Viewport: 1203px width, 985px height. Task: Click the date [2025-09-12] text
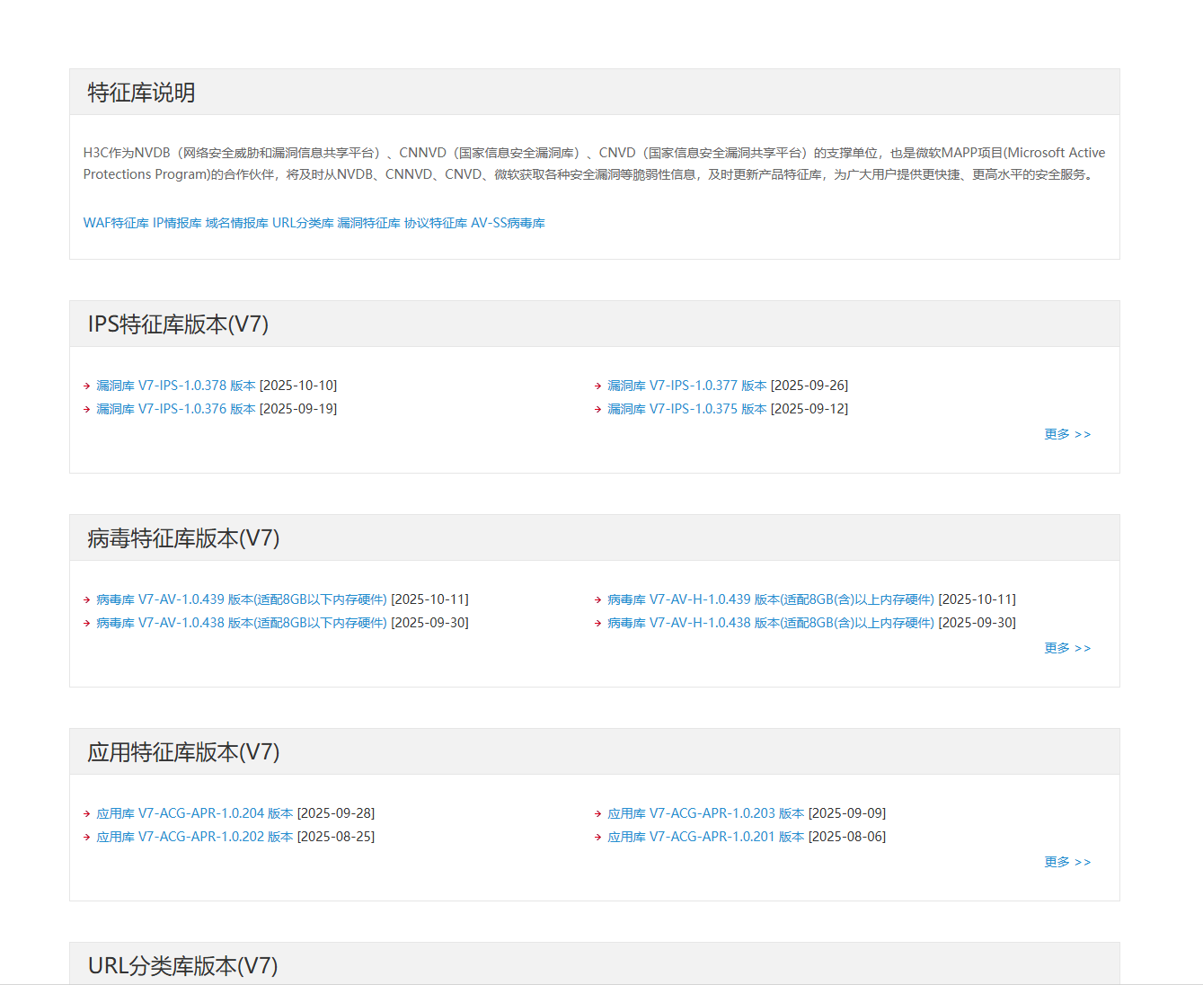tap(809, 409)
